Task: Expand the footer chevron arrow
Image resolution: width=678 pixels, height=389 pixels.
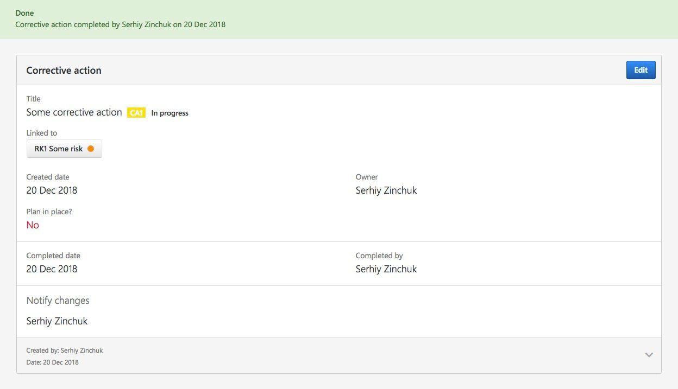Action: [x=649, y=355]
